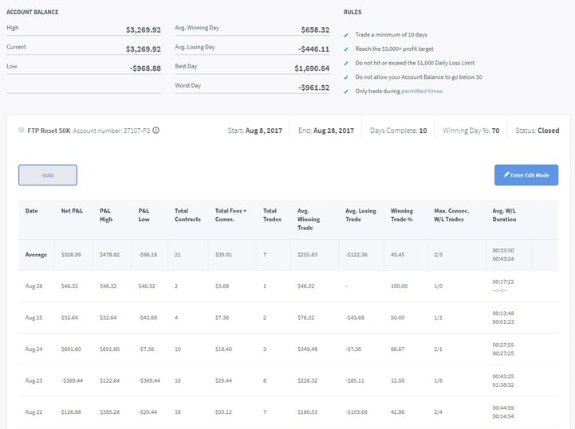Click Avg. Losing Trade column header
Viewport: 575px width, 429px height.
click(360, 215)
